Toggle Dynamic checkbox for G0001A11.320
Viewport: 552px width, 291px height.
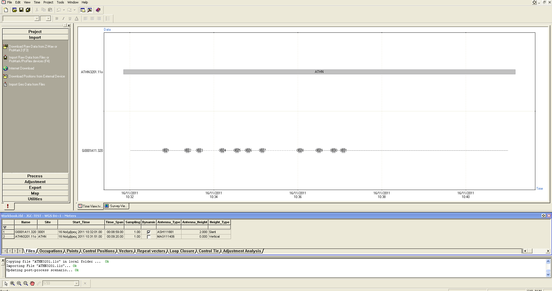click(x=149, y=232)
